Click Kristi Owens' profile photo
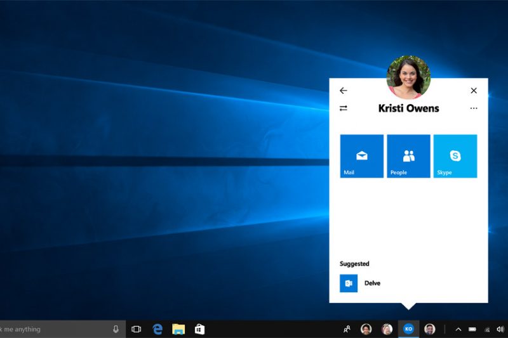508x338 pixels. (408, 77)
